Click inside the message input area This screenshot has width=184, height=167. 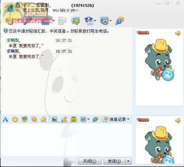point(66,140)
